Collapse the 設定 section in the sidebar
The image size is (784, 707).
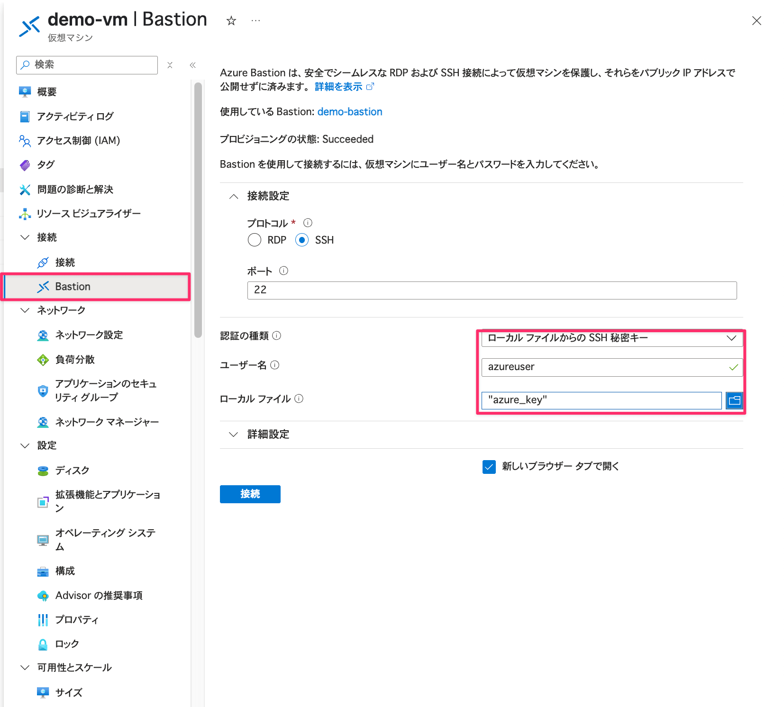pos(25,445)
